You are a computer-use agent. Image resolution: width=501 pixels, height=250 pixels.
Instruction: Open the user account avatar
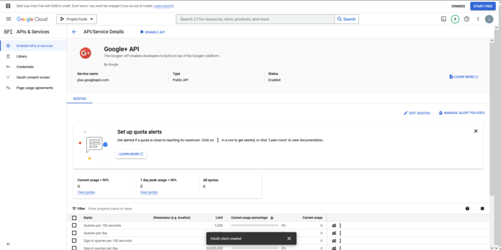pyautogui.click(x=489, y=19)
